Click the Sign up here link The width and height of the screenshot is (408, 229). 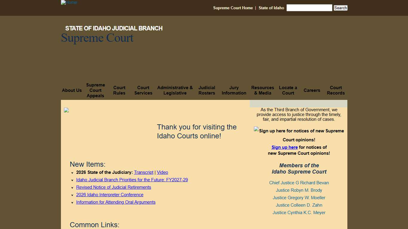tap(284, 147)
